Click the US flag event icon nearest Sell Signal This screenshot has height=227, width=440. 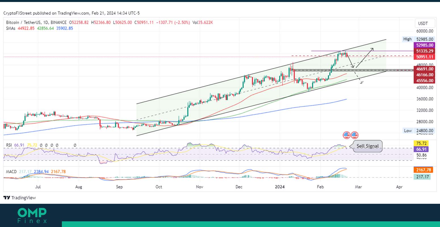tap(355, 135)
